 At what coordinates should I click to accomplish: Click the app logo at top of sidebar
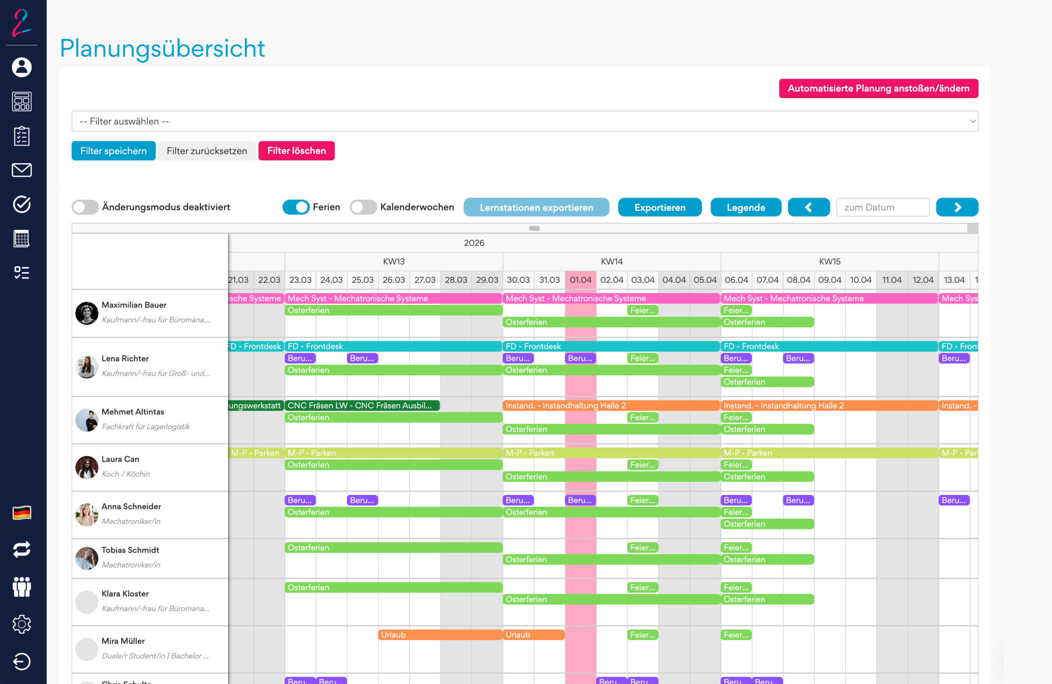tap(22, 23)
